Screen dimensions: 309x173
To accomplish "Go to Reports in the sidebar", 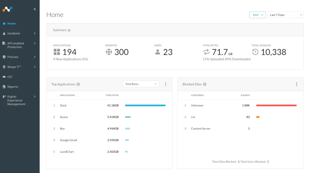I will pos(13,87).
